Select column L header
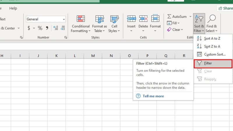This screenshot has height=131, width=233. [75, 56]
